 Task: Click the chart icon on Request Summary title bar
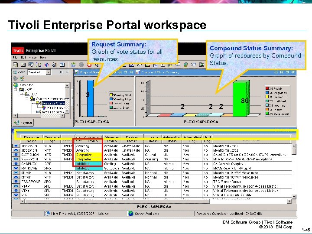point(76,72)
